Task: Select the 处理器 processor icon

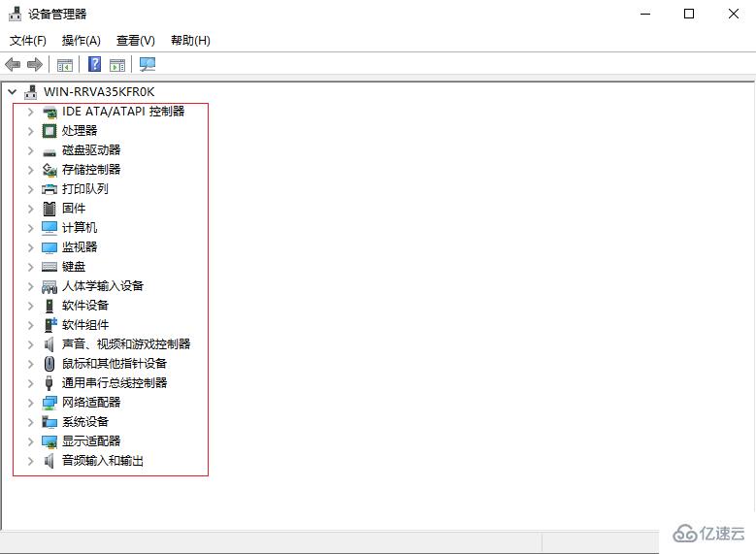Action: coord(49,131)
